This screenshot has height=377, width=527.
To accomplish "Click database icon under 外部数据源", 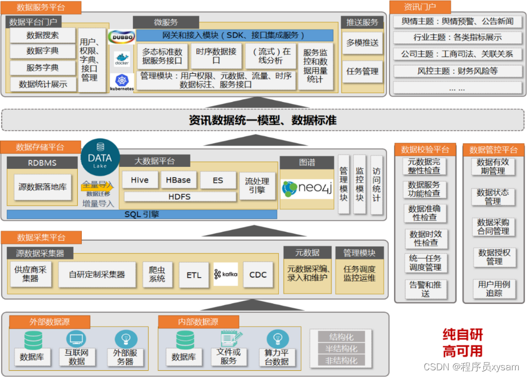I will (33, 340).
